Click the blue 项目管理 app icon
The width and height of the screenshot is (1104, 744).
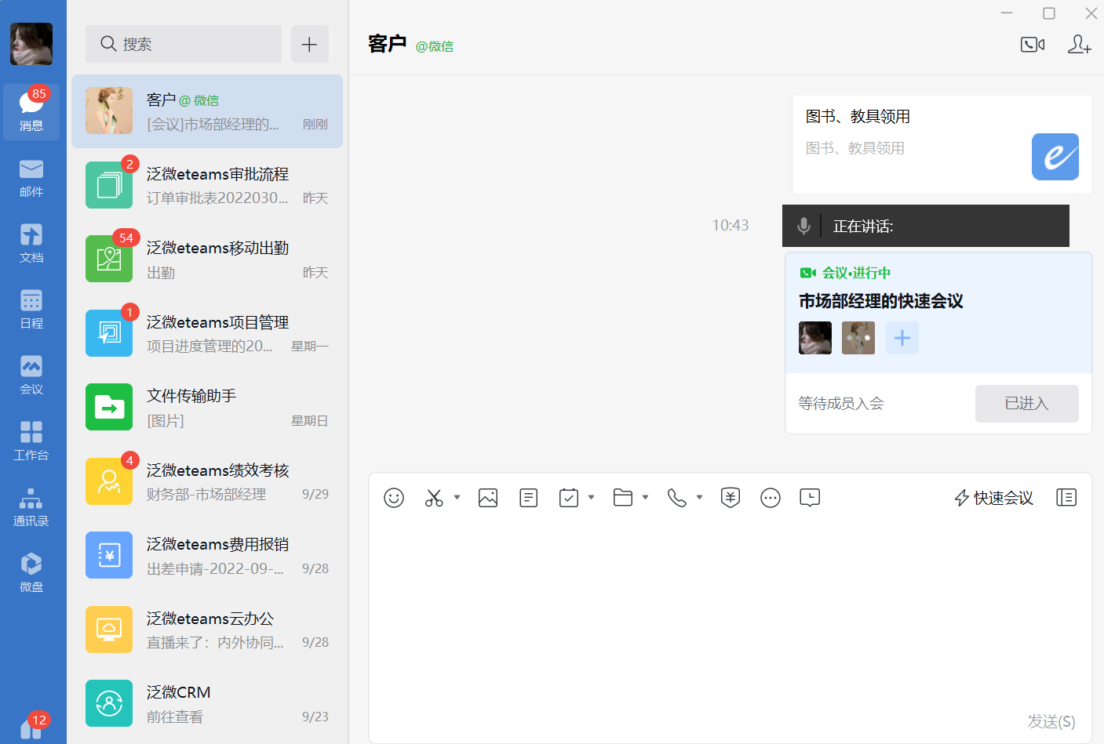pyautogui.click(x=109, y=333)
